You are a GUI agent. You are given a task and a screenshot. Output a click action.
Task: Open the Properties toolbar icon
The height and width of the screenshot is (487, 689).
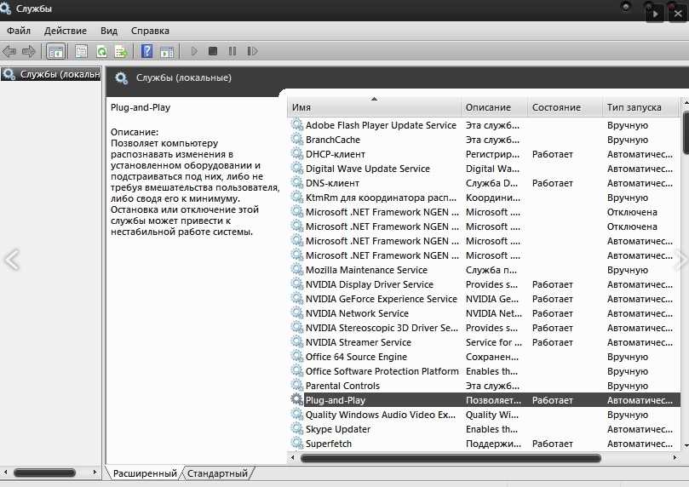(82, 52)
